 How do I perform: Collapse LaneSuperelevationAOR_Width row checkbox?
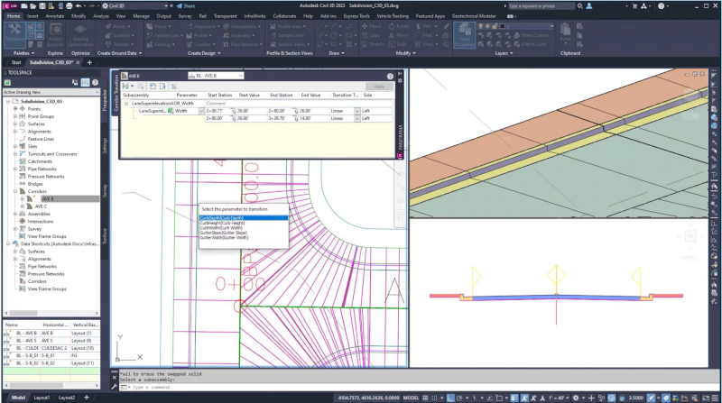[126, 104]
